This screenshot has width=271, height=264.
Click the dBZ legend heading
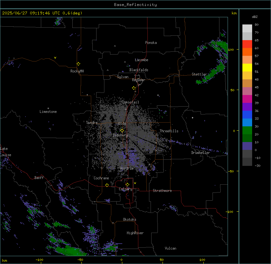pyautogui.click(x=255, y=17)
